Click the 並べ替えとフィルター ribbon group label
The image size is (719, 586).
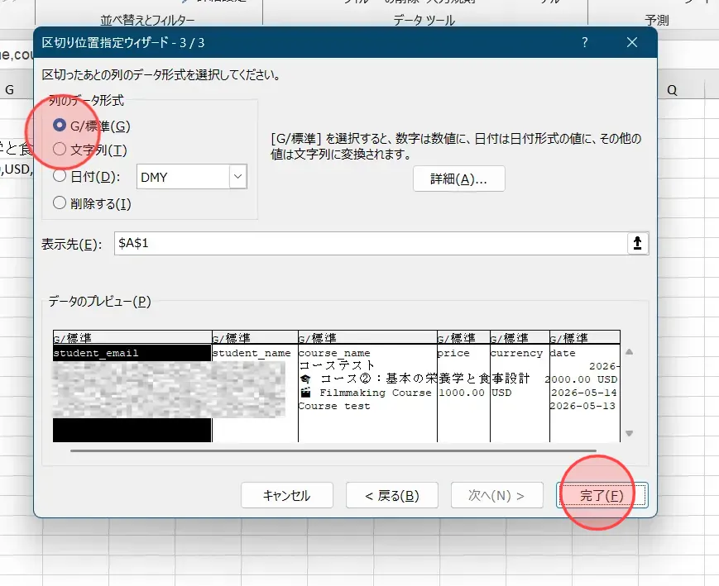pyautogui.click(x=147, y=20)
